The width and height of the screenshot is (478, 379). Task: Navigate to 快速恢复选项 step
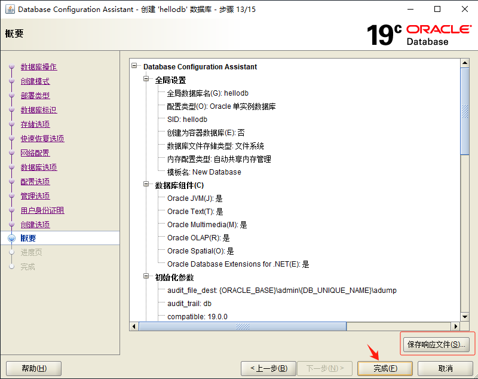coord(42,139)
